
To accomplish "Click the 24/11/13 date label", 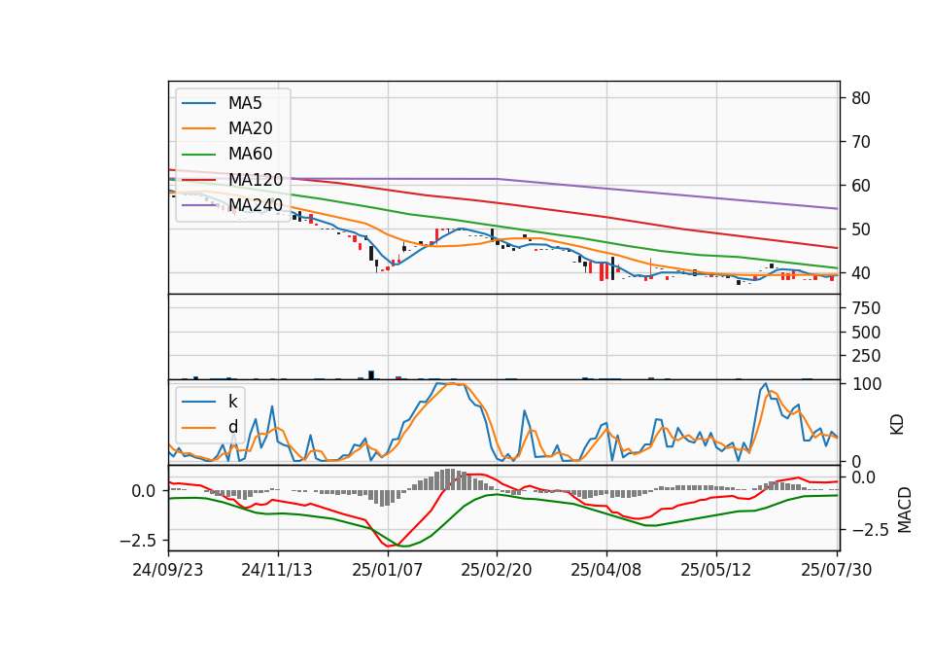I will (x=277, y=570).
